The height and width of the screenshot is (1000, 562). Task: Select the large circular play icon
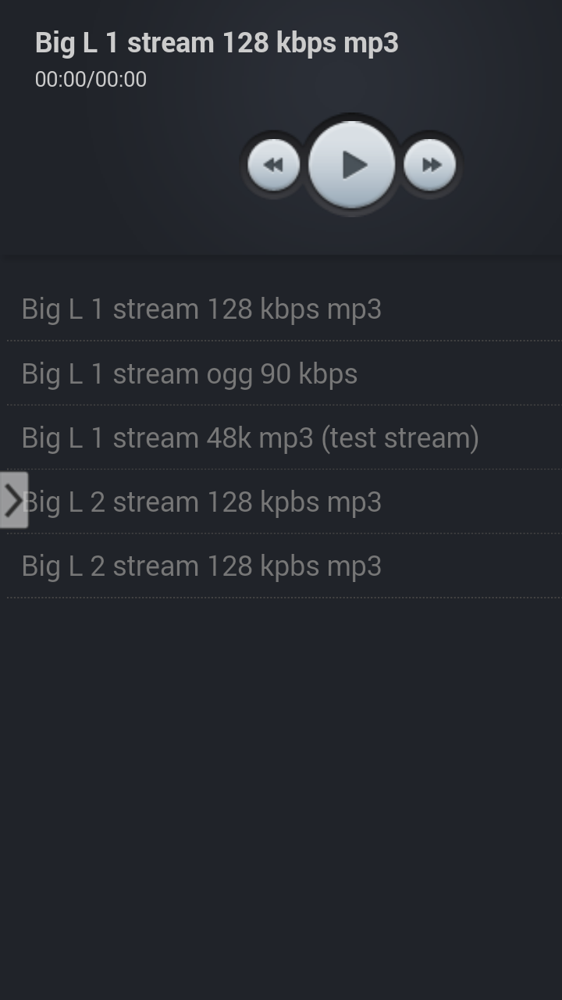pos(351,164)
